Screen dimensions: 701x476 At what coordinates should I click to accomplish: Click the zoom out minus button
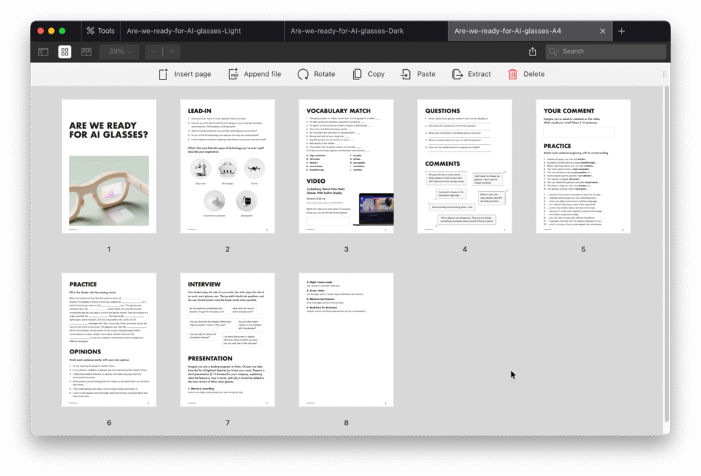(x=153, y=51)
